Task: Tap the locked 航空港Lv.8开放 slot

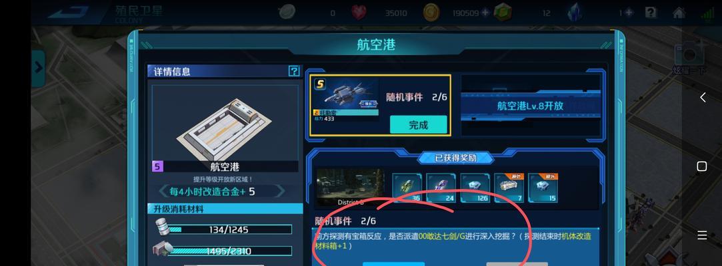Action: coord(531,105)
